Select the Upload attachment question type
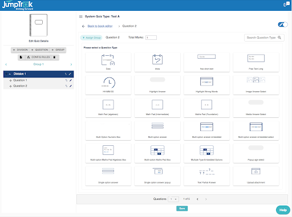The height and width of the screenshot is (217, 292). tap(256, 176)
